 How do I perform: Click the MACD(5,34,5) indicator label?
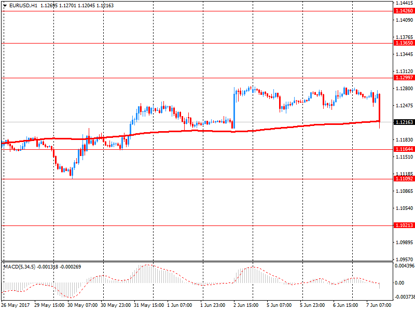click(x=19, y=267)
